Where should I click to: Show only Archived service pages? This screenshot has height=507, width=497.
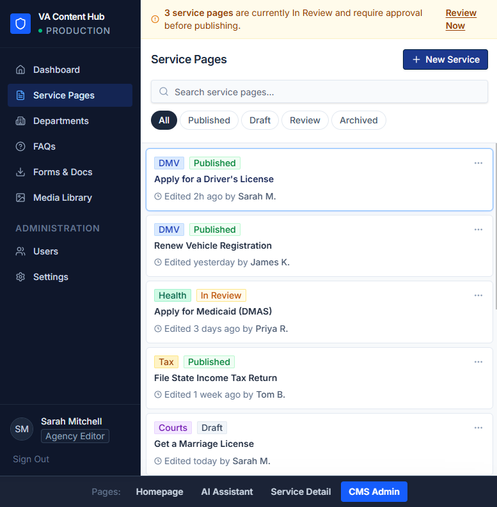click(x=358, y=120)
